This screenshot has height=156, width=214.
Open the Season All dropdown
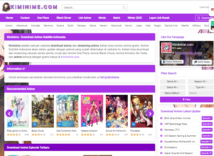coord(201,82)
